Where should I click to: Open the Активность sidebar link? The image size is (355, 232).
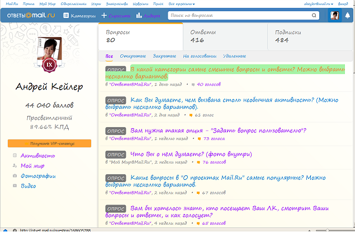coord(38,156)
